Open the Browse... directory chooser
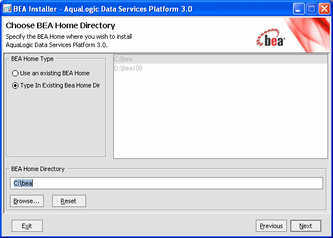Screen dimensions: 333x238 pos(27,201)
